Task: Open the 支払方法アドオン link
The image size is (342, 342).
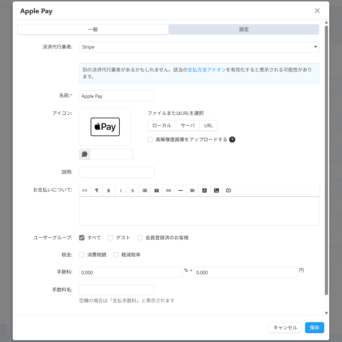Action: point(207,70)
